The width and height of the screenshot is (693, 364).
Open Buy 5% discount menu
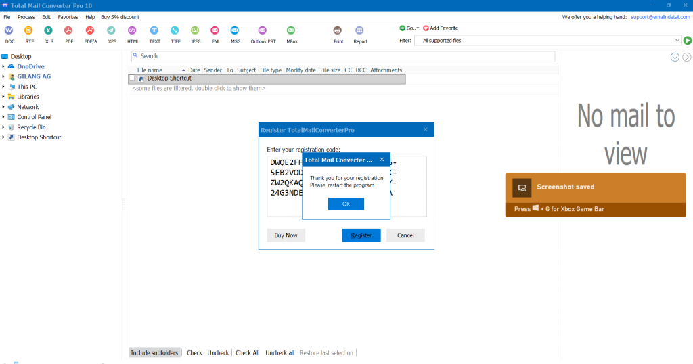[120, 17]
